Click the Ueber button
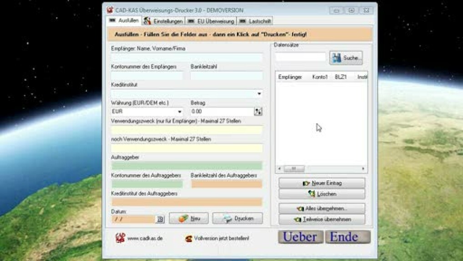 [301, 237]
